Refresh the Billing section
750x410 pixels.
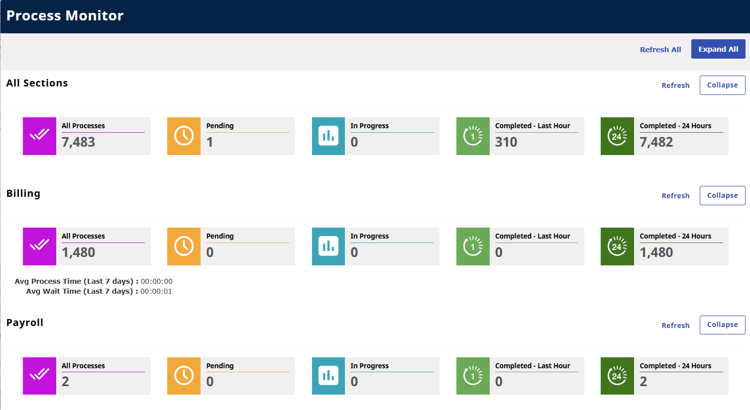[x=675, y=196]
